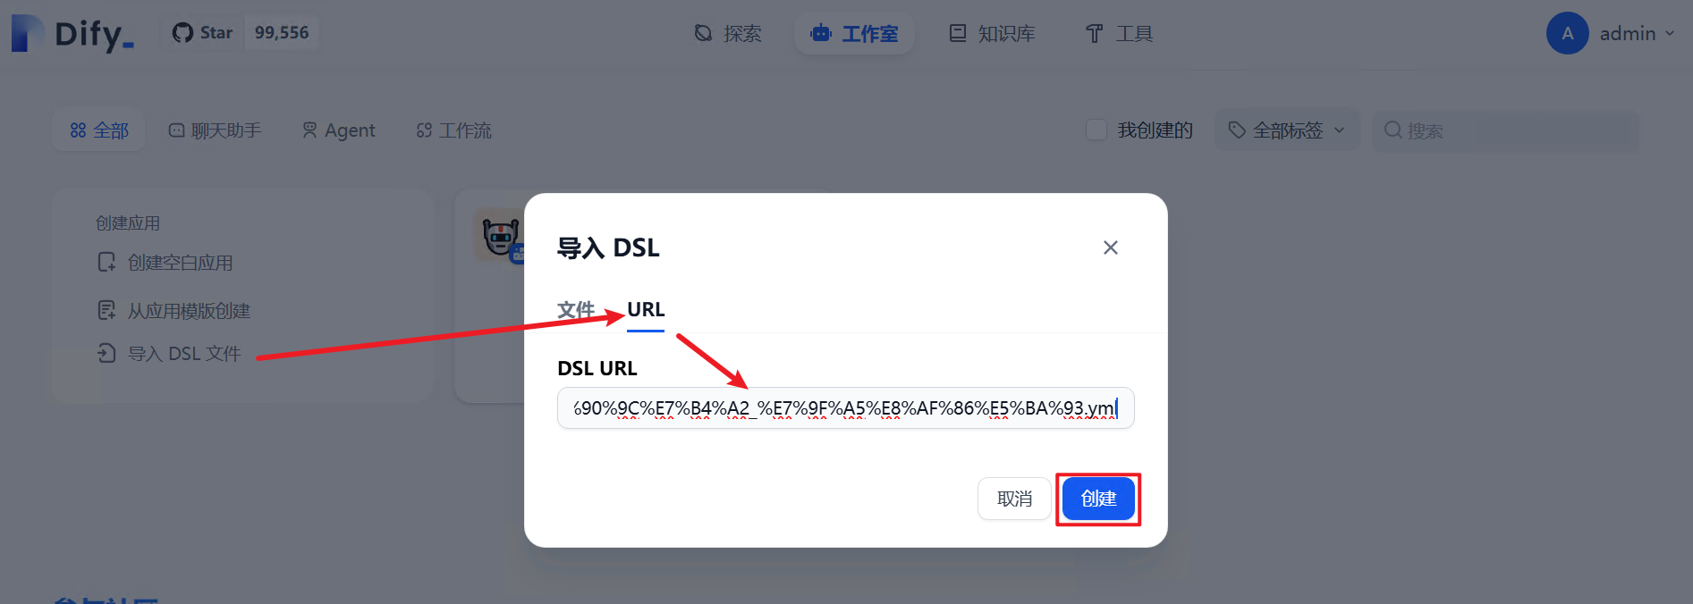Click the 搜索 search field
Viewport: 1693px width, 604px height.
click(1506, 130)
